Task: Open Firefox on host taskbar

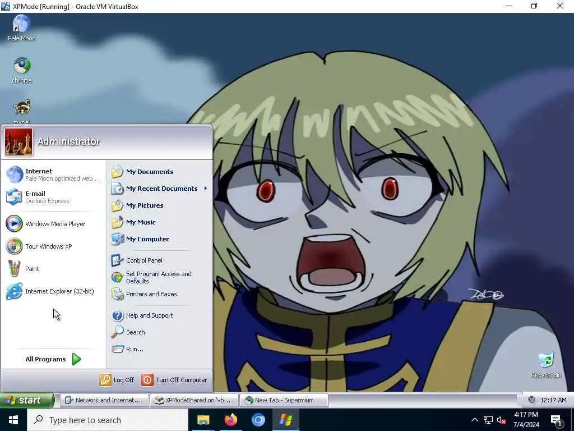Action: tap(230, 420)
